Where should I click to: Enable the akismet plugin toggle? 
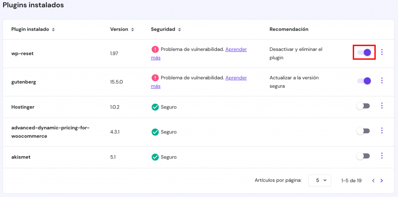coord(363,156)
